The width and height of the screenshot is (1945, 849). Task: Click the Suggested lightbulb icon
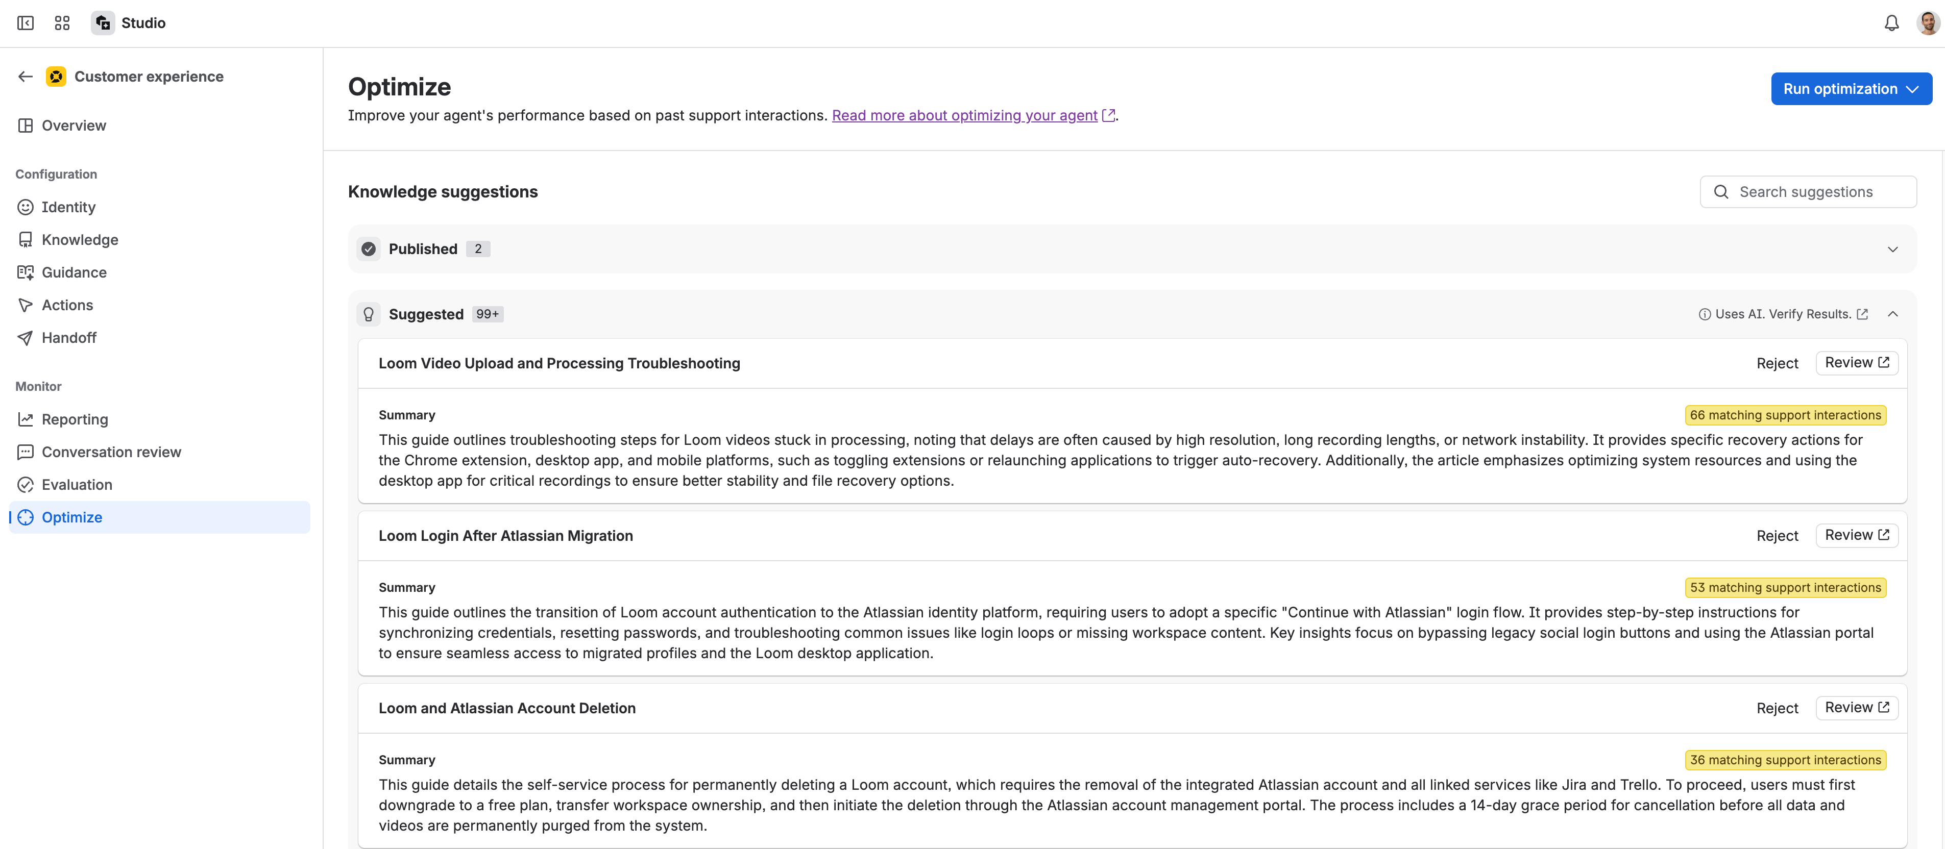(369, 314)
